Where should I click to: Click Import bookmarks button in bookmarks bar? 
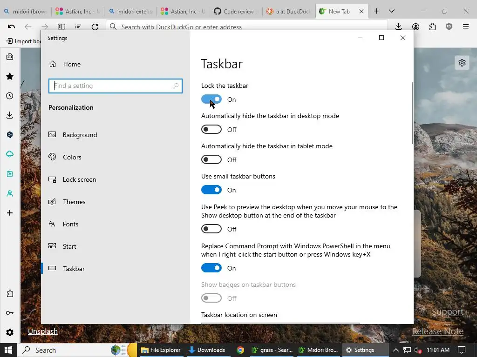tap(23, 41)
